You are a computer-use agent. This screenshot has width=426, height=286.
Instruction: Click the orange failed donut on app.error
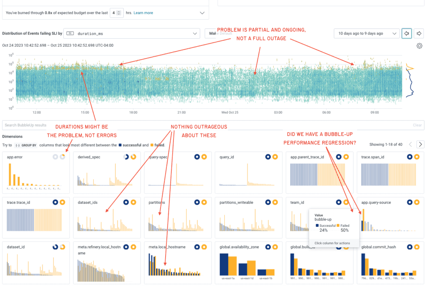pos(62,157)
